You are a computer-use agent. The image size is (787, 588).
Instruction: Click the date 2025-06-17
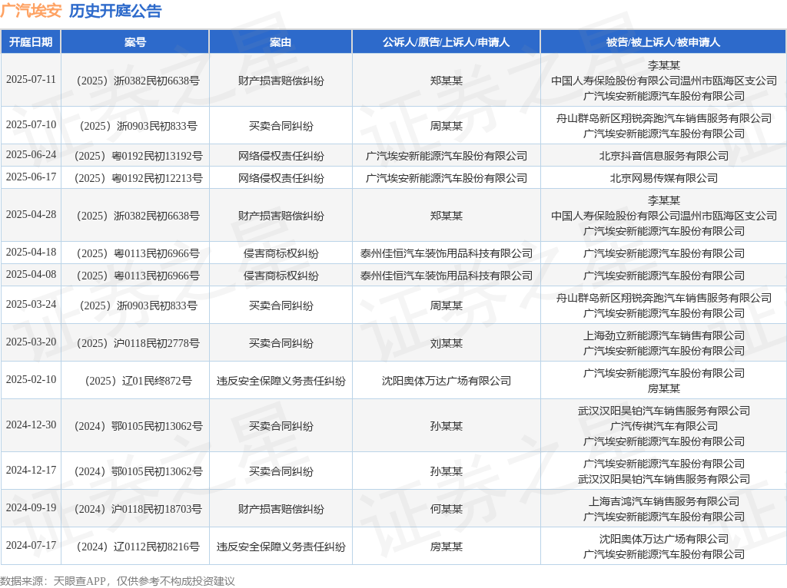[31, 177]
